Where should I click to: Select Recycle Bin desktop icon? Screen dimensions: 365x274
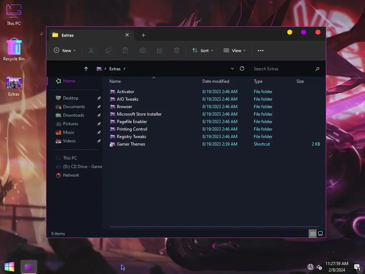(14, 49)
